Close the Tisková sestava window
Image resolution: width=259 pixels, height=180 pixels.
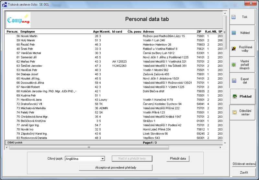251,3
